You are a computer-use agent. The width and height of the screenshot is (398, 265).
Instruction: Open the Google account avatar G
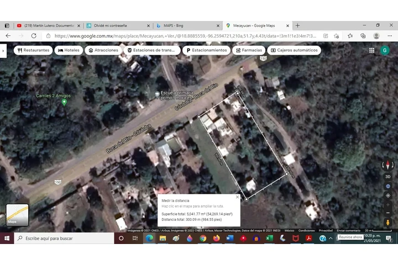[385, 50]
